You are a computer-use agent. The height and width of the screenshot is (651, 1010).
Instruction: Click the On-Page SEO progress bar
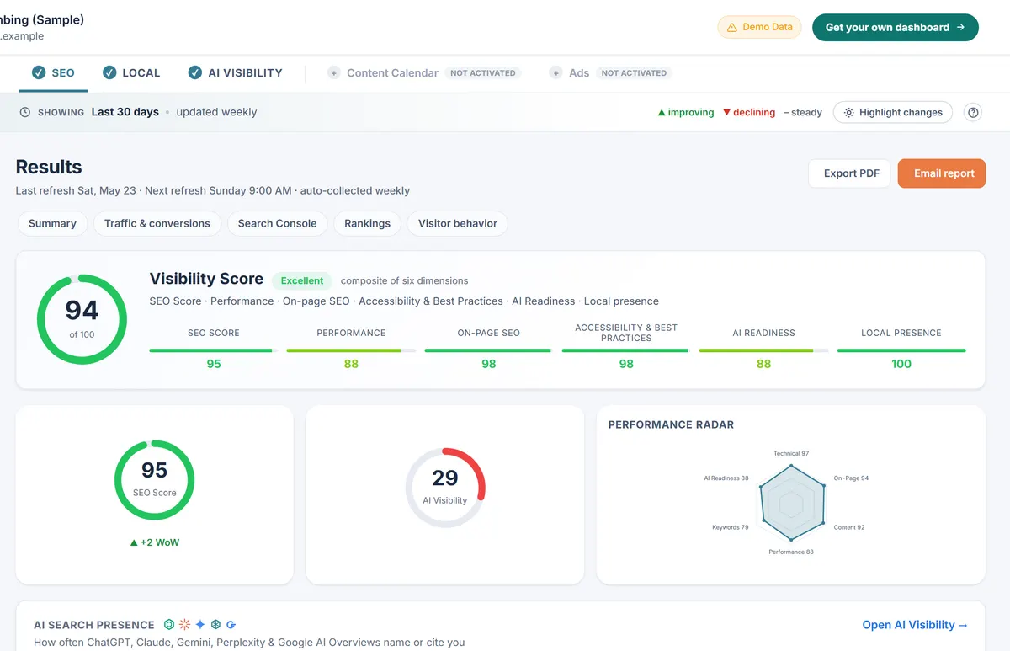point(488,350)
